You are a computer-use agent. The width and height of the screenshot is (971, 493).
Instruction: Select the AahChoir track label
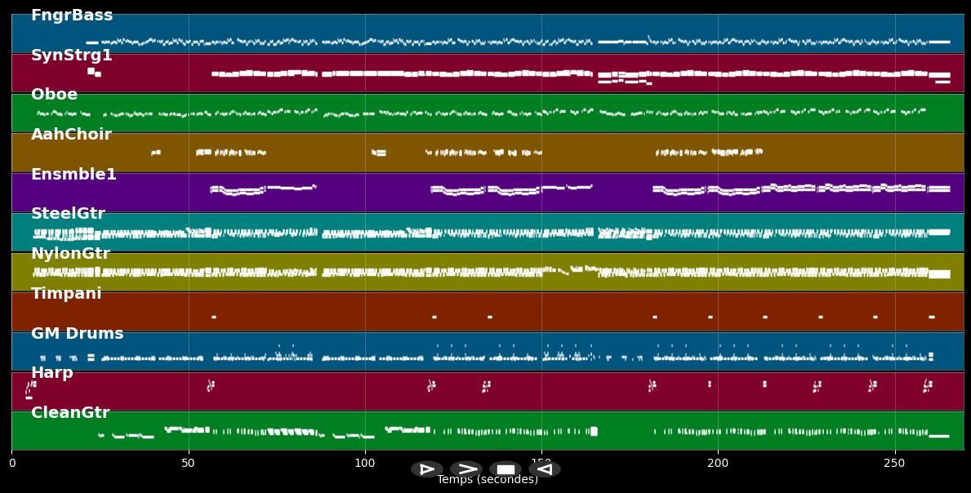pos(71,135)
